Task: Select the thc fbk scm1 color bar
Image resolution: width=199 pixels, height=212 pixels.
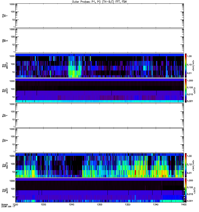Action: [186, 190]
